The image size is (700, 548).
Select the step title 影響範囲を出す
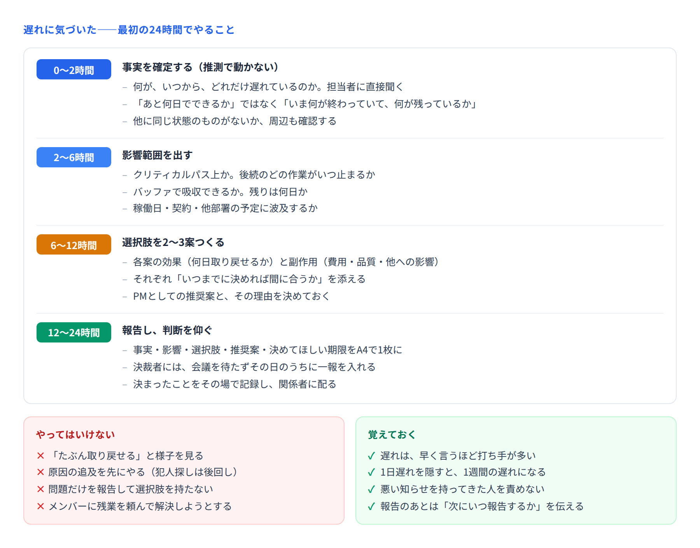(157, 155)
